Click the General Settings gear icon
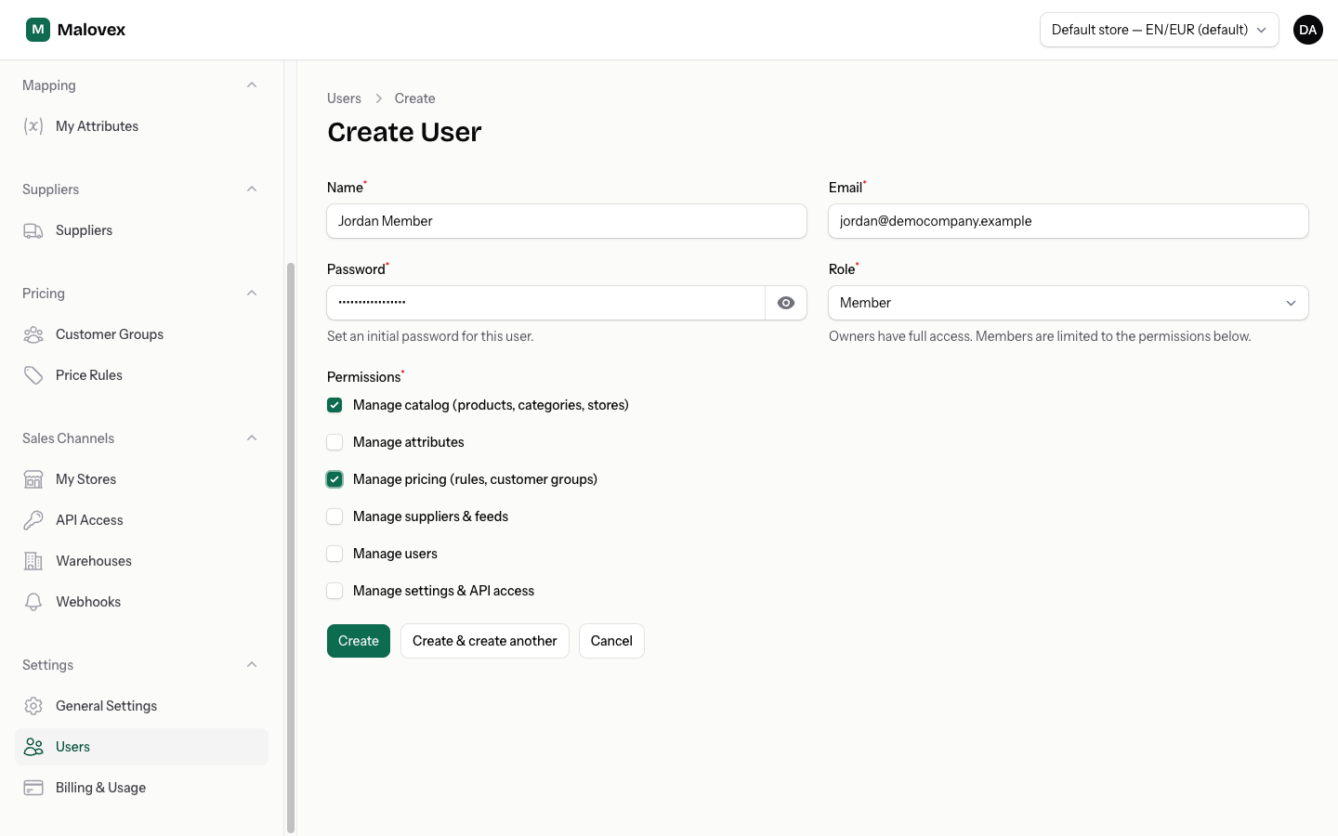Viewport: 1338px width, 836px height. (33, 706)
